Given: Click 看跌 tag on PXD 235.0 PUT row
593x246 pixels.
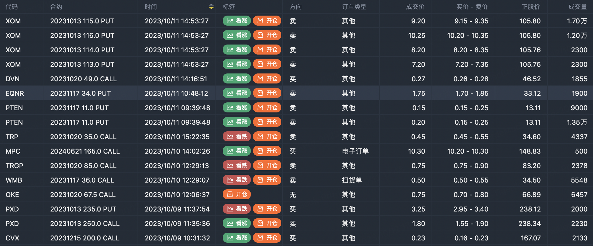Looking at the screenshot, I should point(237,209).
